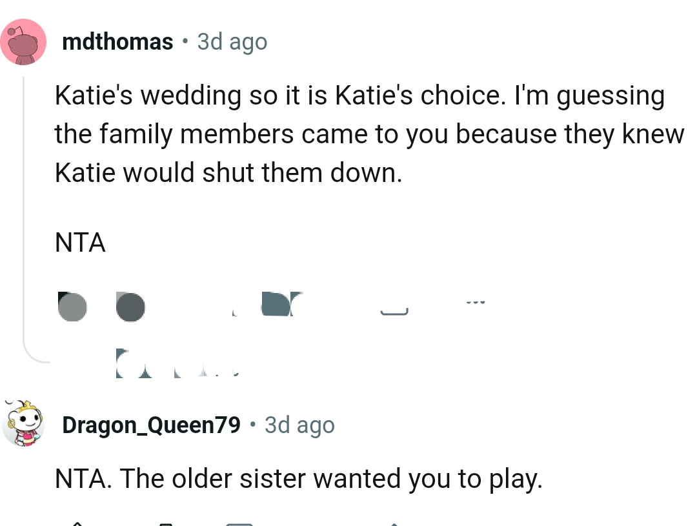Click the share icon under Dragon_Queen79's comment
The width and height of the screenshot is (697, 526).
(x=395, y=523)
